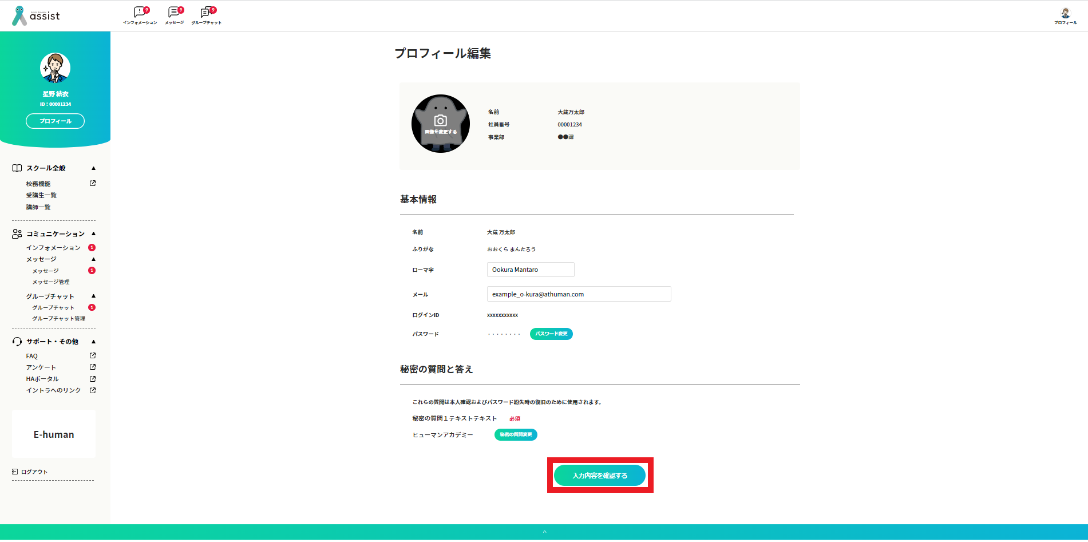Click the camera icon to change profile image
Image resolution: width=1088 pixels, height=542 pixels.
tap(440, 121)
